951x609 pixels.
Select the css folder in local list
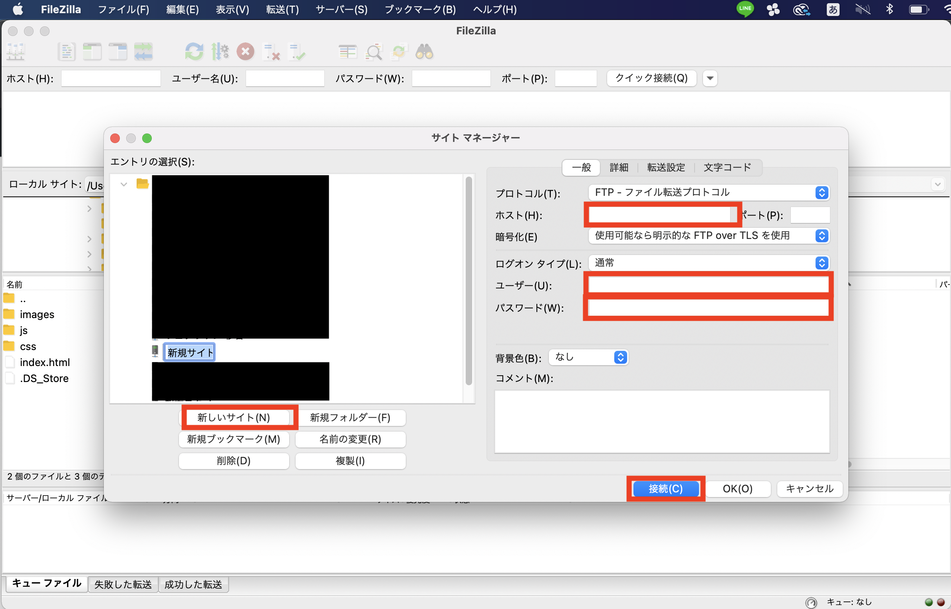[x=28, y=346]
